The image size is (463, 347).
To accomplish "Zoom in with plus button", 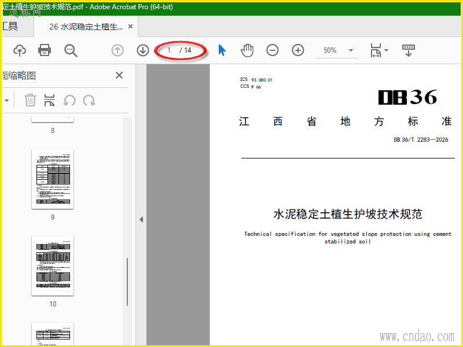I will pyautogui.click(x=298, y=50).
